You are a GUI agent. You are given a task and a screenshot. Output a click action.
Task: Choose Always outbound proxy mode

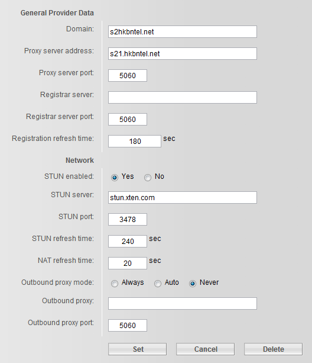pos(115,284)
